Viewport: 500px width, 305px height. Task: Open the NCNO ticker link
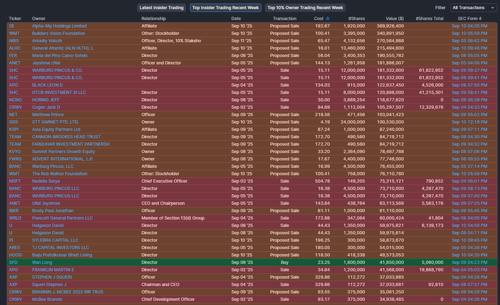click(16, 100)
